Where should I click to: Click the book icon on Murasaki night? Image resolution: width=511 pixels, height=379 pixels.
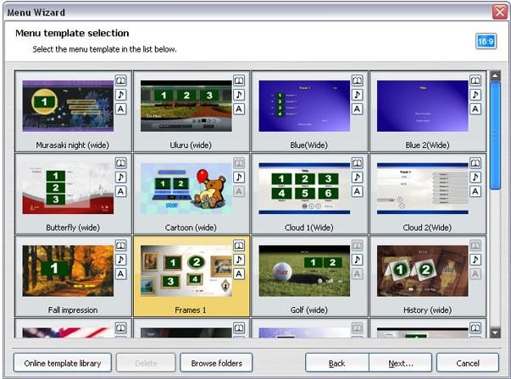tap(120, 80)
